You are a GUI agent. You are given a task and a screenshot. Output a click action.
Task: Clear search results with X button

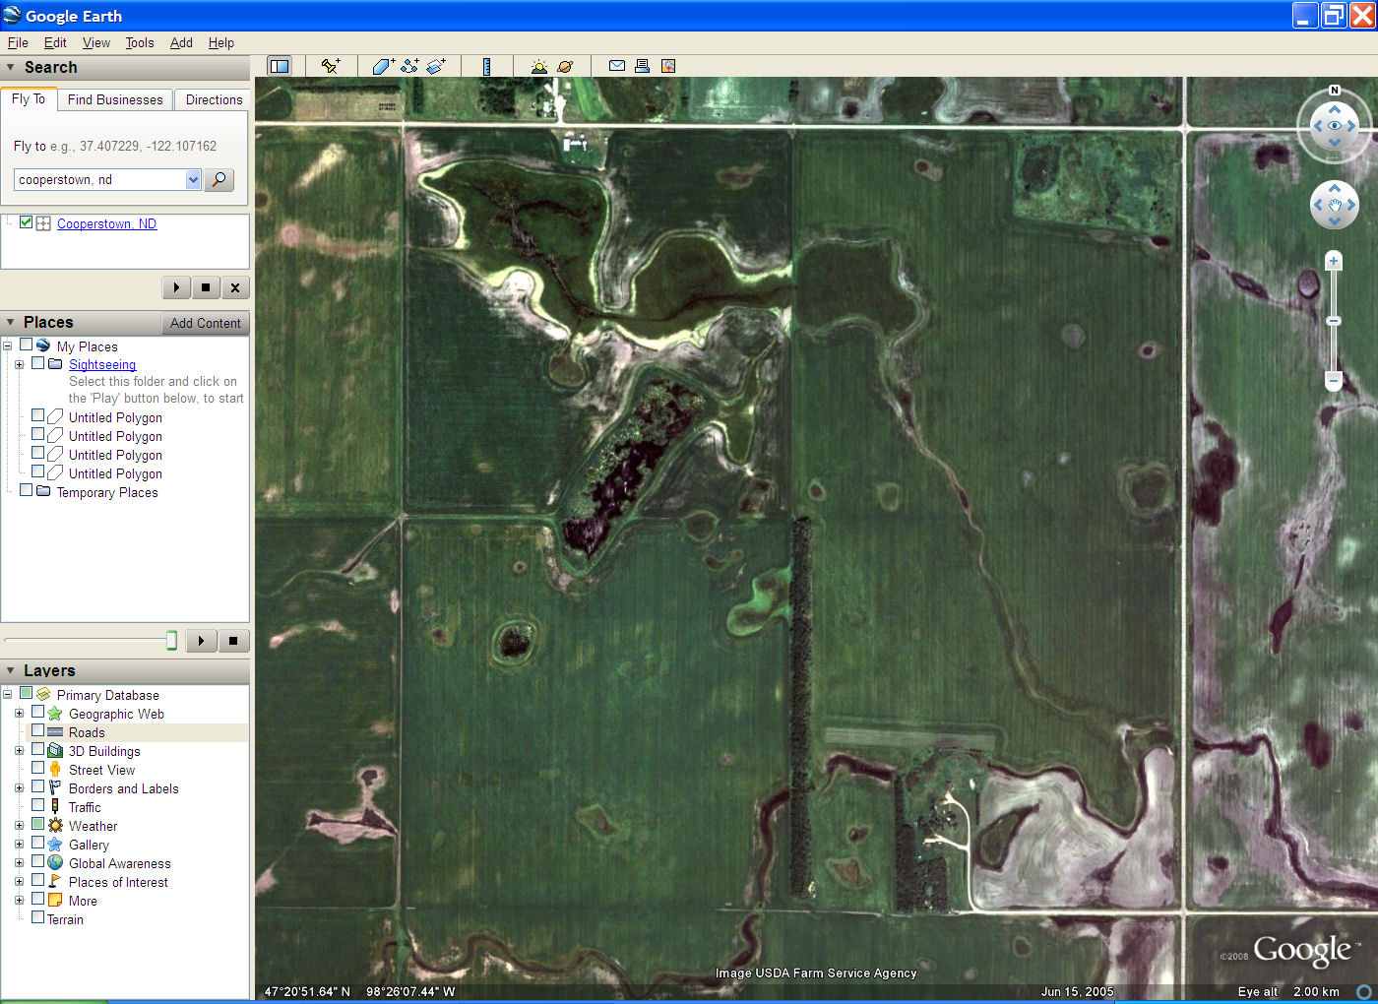click(234, 287)
